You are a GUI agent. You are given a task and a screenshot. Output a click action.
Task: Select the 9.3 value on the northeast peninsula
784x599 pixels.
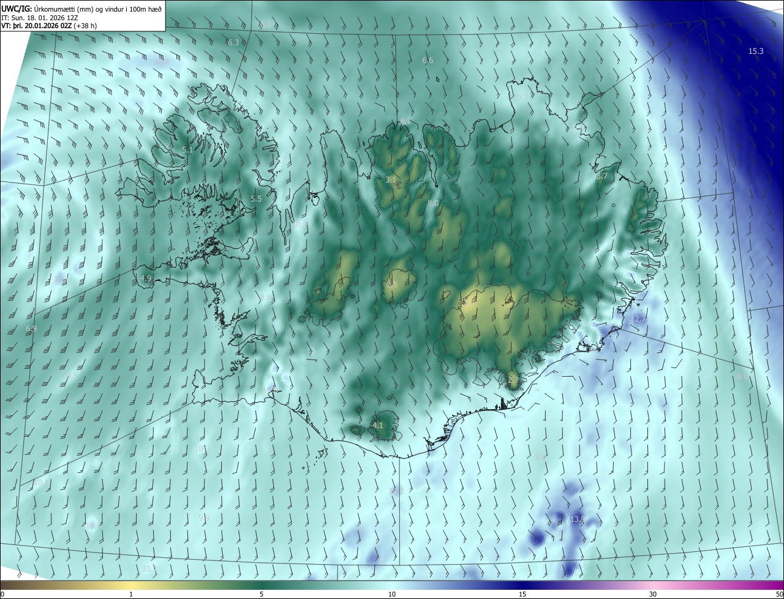[523, 97]
